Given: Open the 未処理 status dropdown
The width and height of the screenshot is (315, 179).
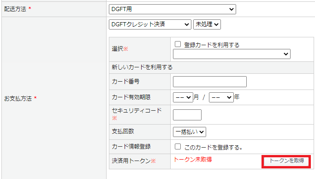Looking at the screenshot, I should tap(207, 24).
